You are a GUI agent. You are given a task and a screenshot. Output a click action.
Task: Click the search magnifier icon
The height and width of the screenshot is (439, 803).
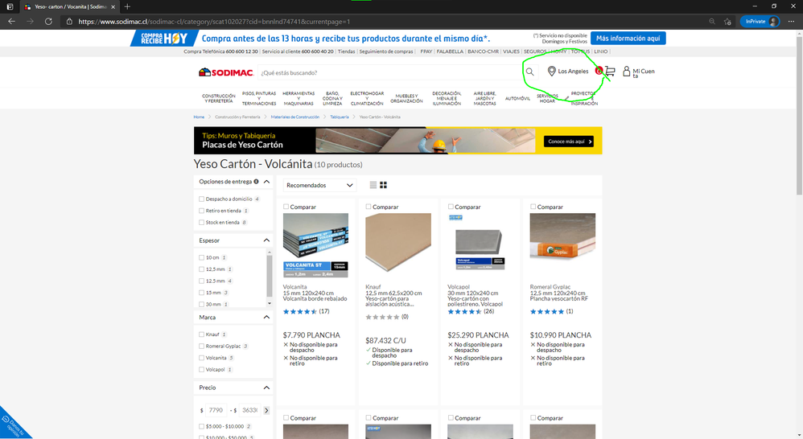(530, 72)
